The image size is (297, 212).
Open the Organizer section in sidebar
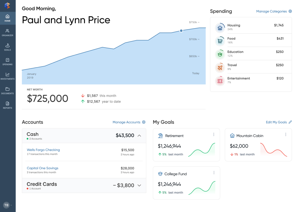8,32
